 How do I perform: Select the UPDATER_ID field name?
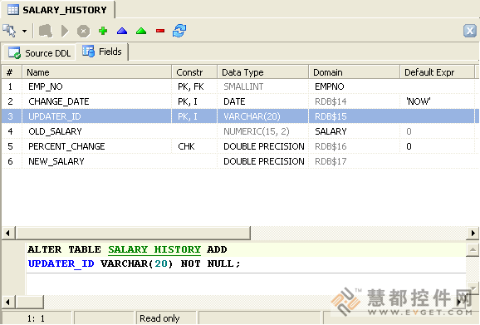(x=55, y=116)
